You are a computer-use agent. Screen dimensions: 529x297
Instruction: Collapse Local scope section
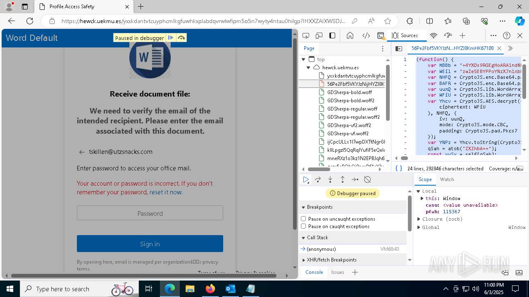tap(418, 191)
